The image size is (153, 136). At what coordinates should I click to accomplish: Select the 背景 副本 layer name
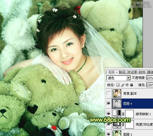pos(130,94)
